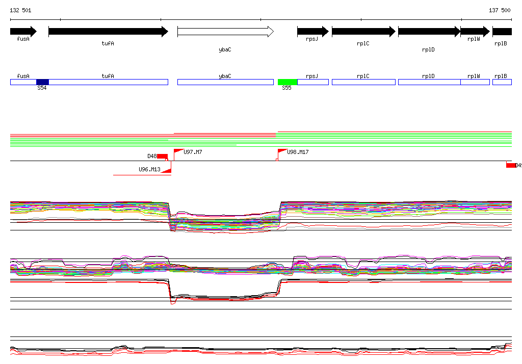Image resolution: width=522 pixels, height=364 pixels.
Task: Select the black rpsJ gene arrow
Action: point(313,32)
